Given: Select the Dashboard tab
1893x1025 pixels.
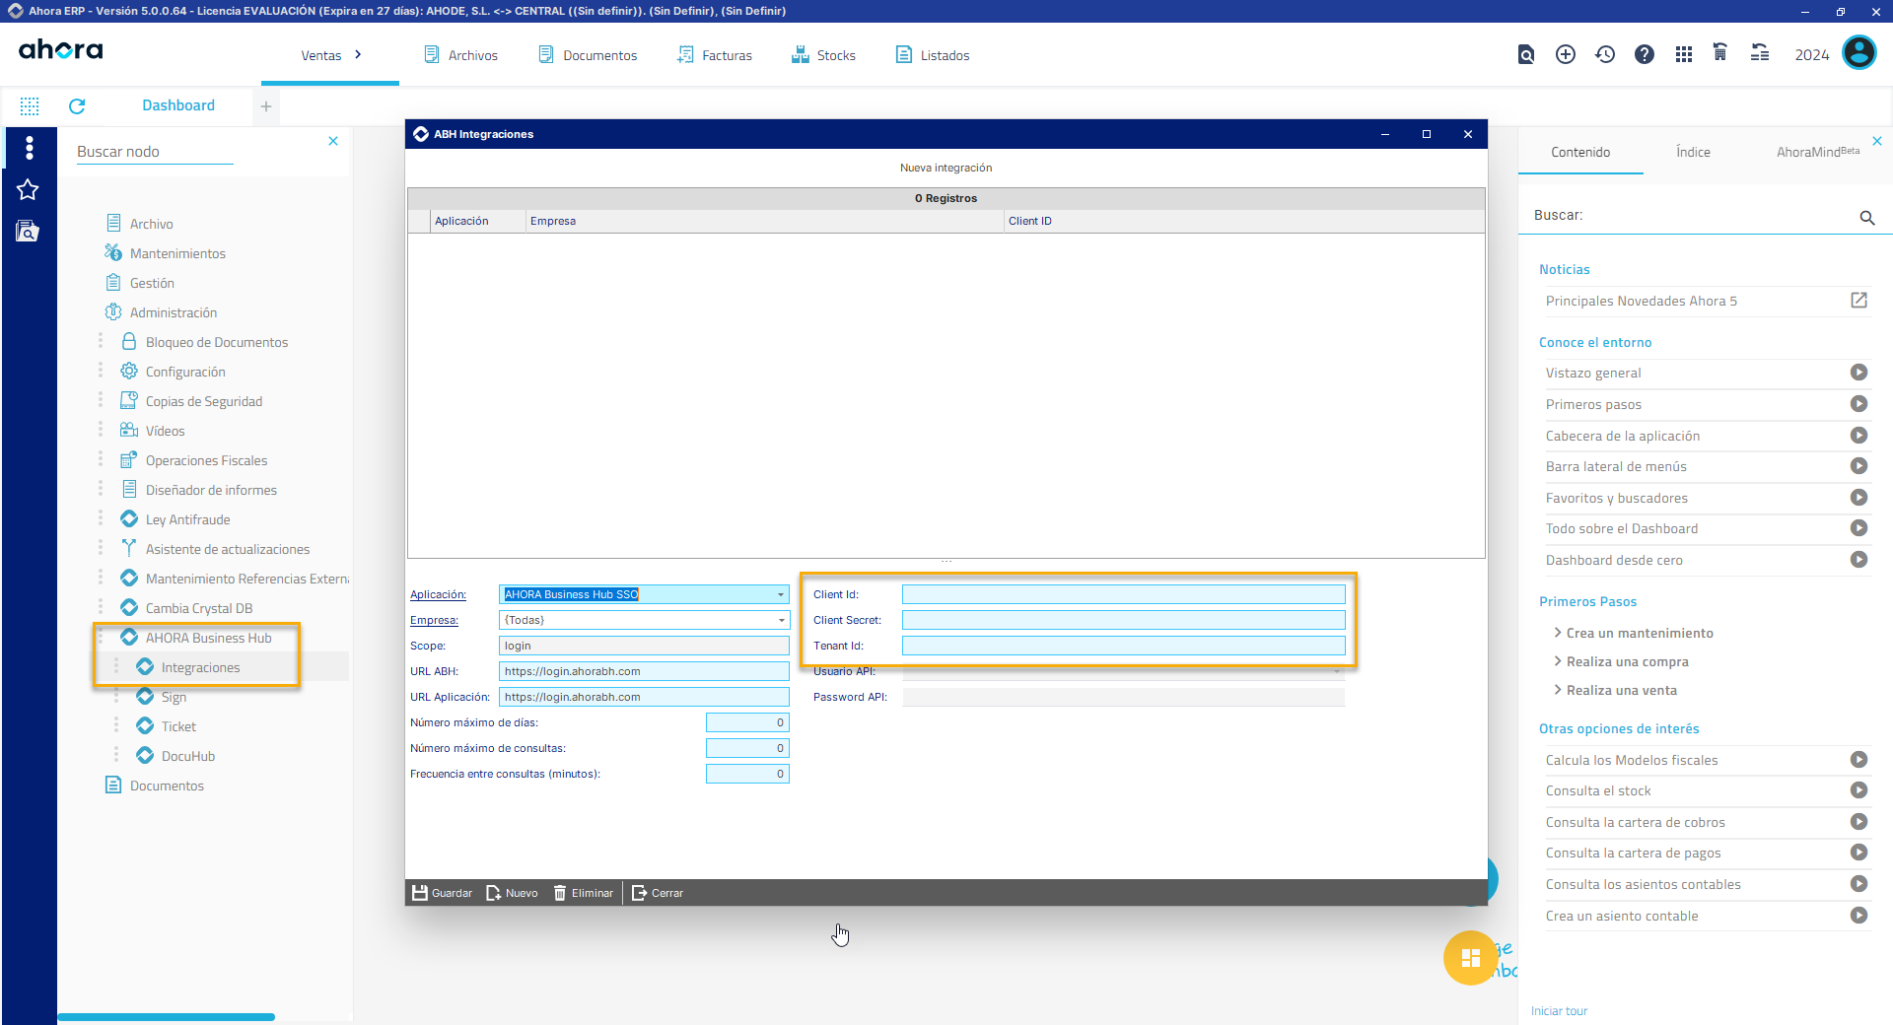Looking at the screenshot, I should click(178, 105).
